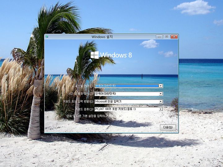Click the 다음(N) button
Screen dimensions: 223x167
168,127
